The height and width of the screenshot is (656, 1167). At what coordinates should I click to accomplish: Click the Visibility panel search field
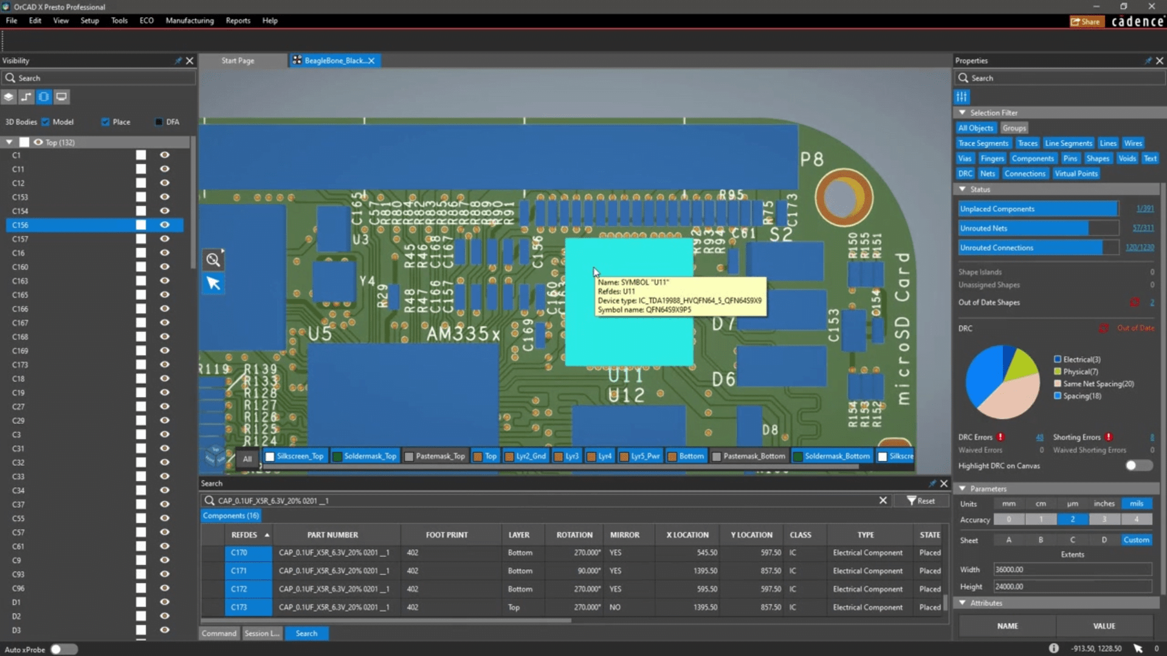point(98,78)
